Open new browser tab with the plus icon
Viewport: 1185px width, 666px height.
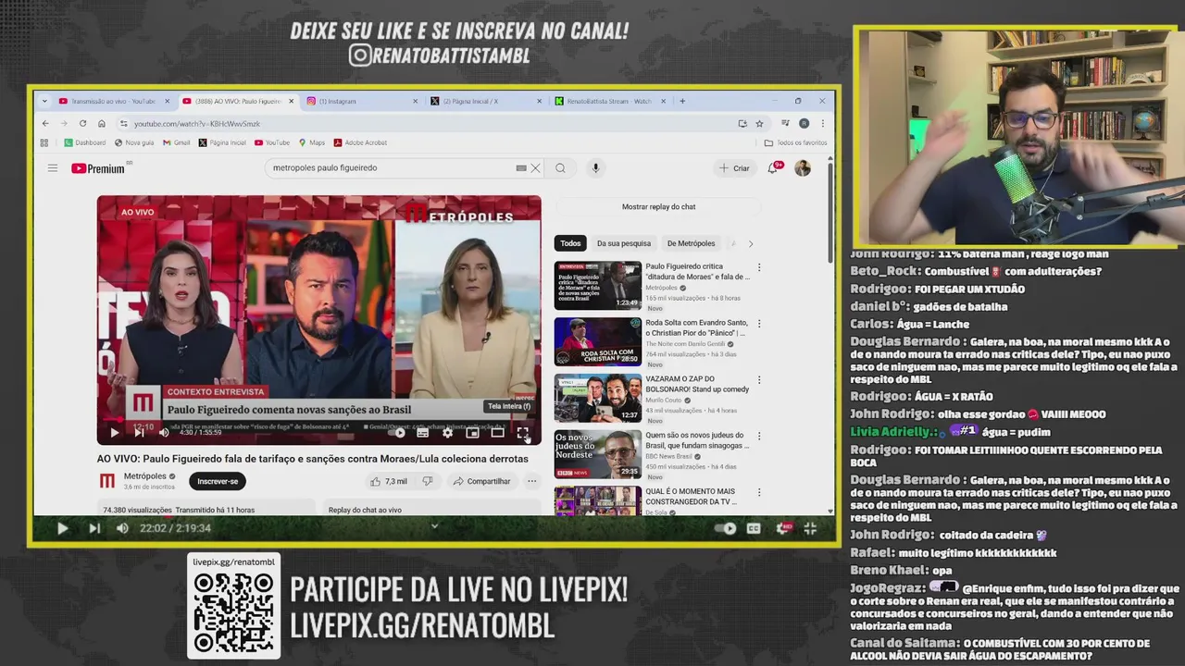coord(682,101)
